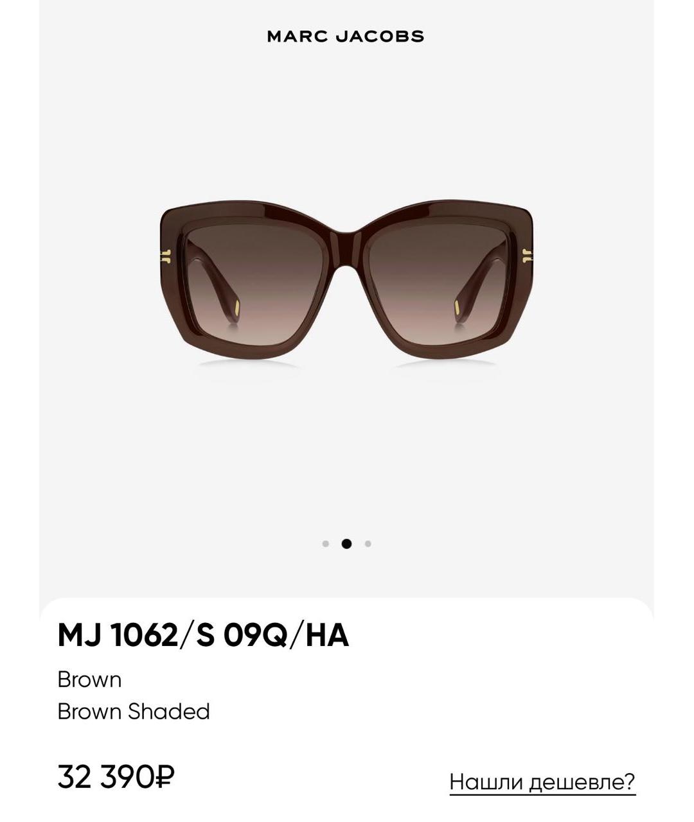Image resolution: width=694 pixels, height=822 pixels.
Task: Tap the Marc Jacobs brand logo
Action: [x=346, y=37]
